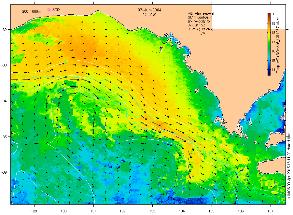Click the latitude label '-35'

pyautogui.click(x=4, y=137)
